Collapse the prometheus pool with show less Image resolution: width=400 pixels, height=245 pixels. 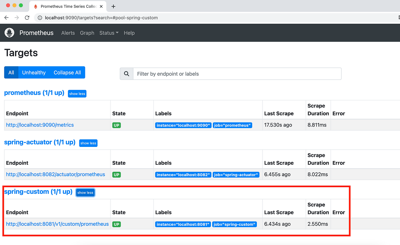(x=77, y=93)
